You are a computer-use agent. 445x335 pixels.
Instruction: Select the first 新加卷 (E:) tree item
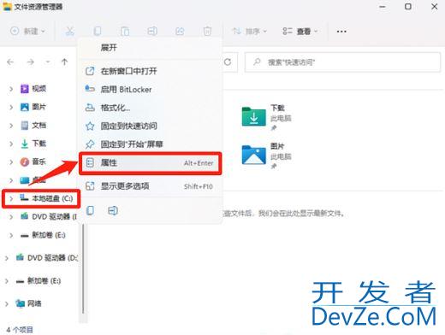click(x=43, y=235)
